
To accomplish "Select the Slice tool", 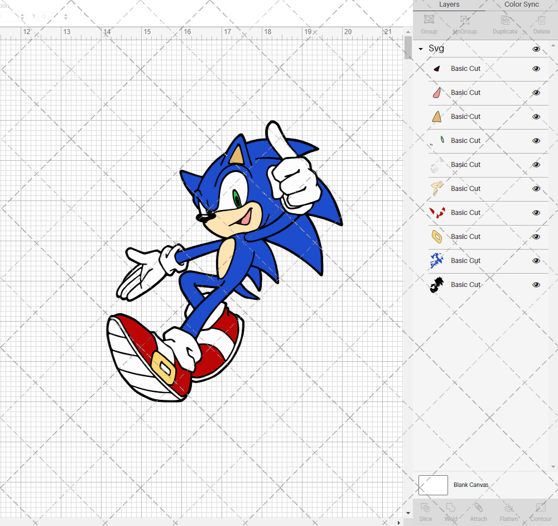I will click(x=426, y=511).
